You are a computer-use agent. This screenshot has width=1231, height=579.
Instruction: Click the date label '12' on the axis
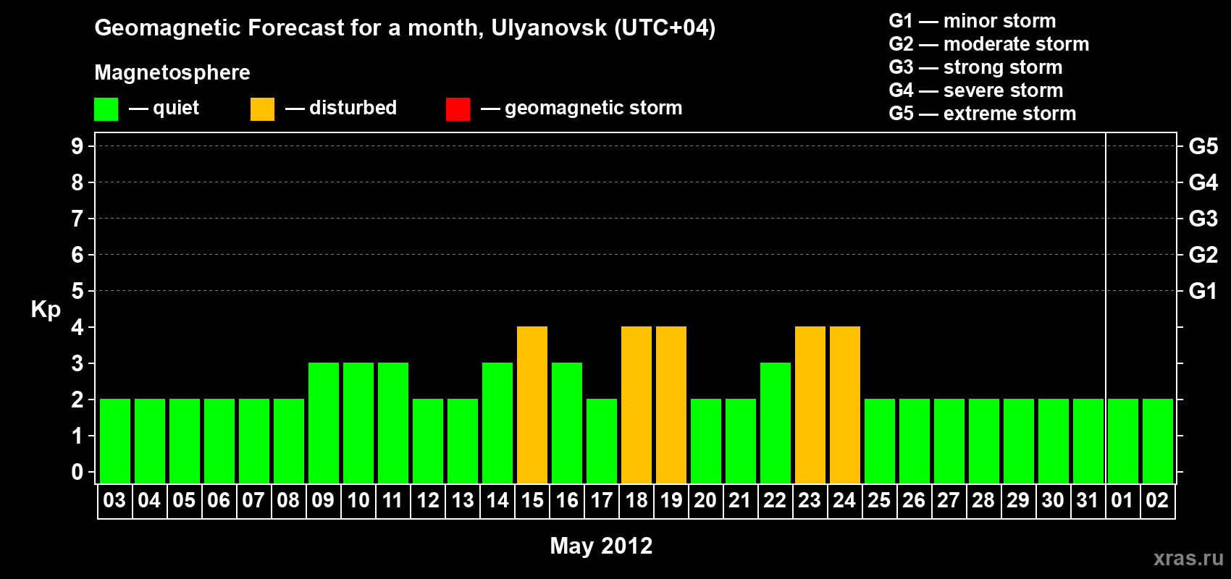click(x=428, y=500)
